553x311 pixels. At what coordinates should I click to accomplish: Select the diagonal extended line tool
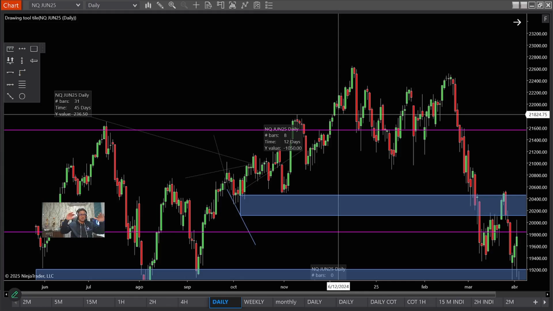tap(10, 96)
